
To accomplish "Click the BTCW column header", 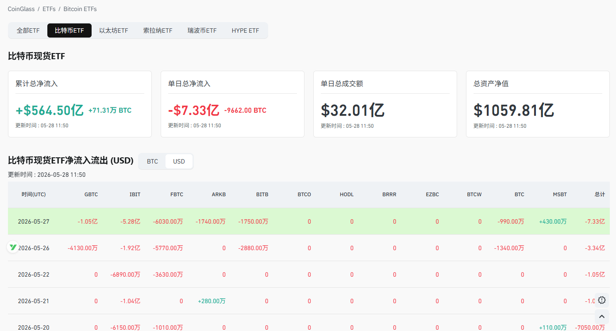I will (x=474, y=194).
